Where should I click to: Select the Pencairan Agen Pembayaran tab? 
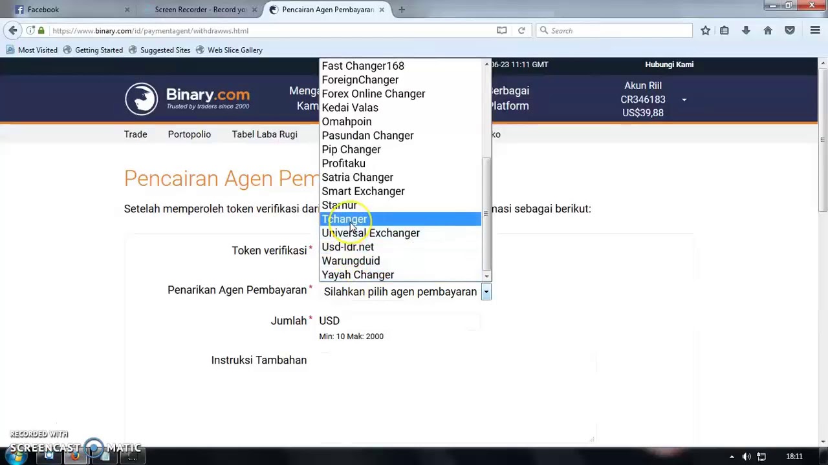pyautogui.click(x=327, y=10)
